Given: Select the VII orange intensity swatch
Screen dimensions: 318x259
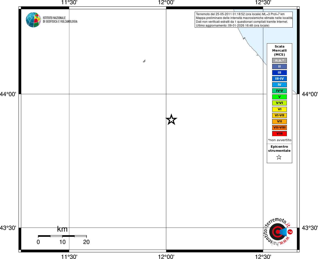Looking at the screenshot, I should click(x=280, y=121).
